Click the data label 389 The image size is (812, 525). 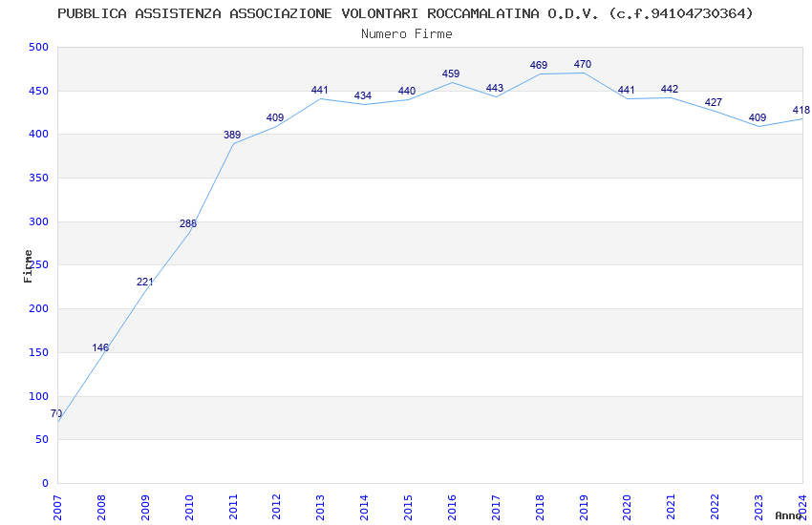tap(232, 135)
